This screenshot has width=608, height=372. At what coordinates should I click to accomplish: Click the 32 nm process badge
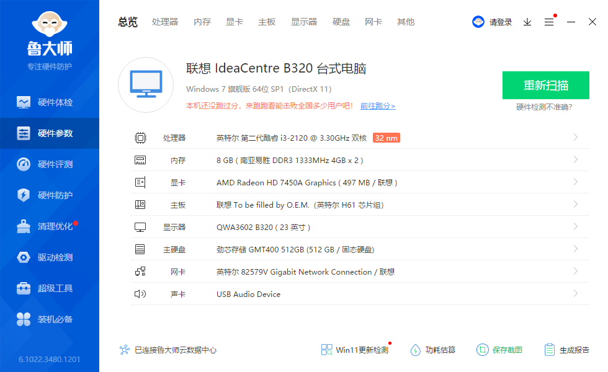coord(386,138)
